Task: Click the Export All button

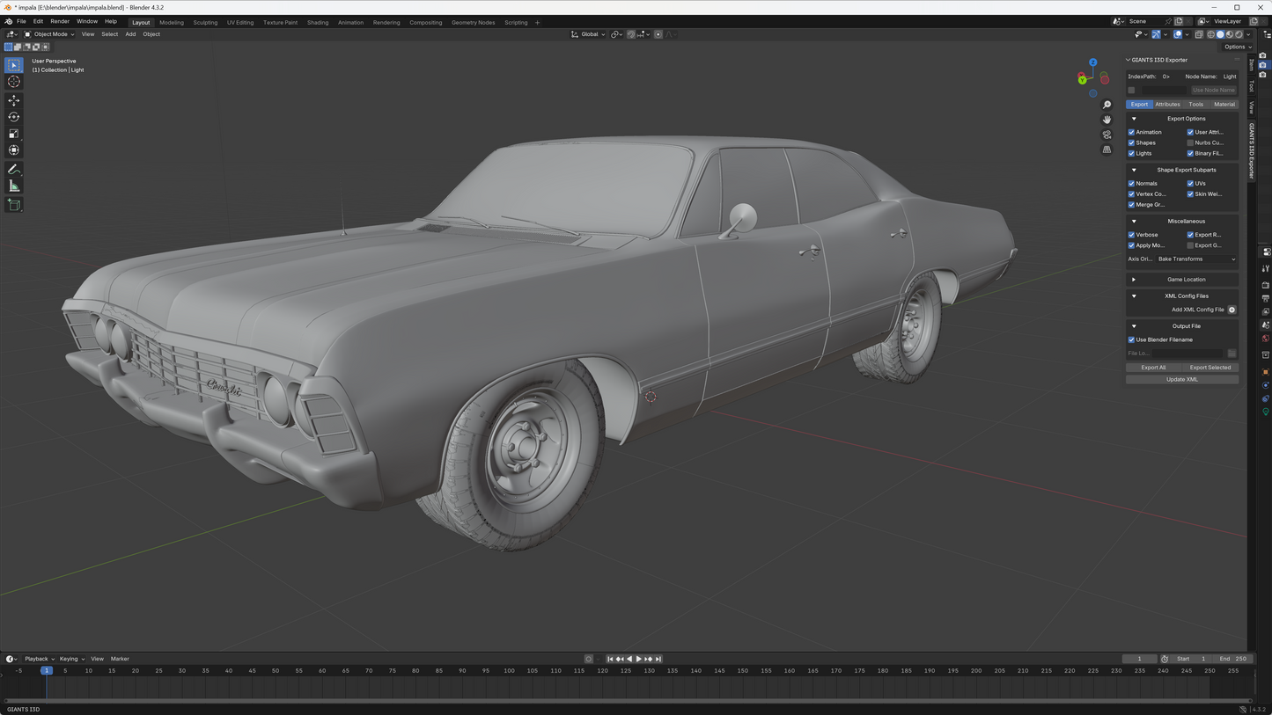Action: coord(1153,368)
